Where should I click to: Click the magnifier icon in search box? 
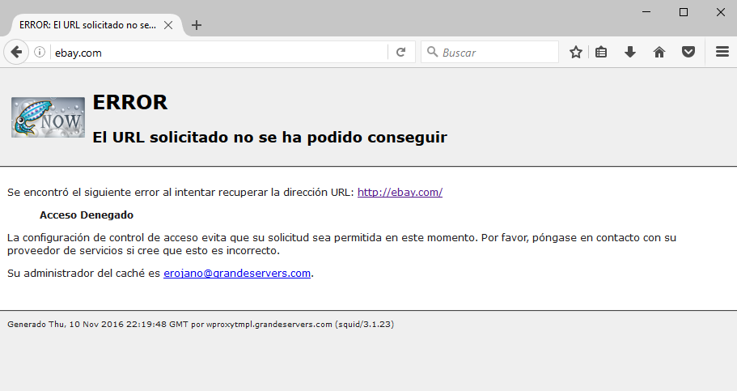[x=432, y=52]
